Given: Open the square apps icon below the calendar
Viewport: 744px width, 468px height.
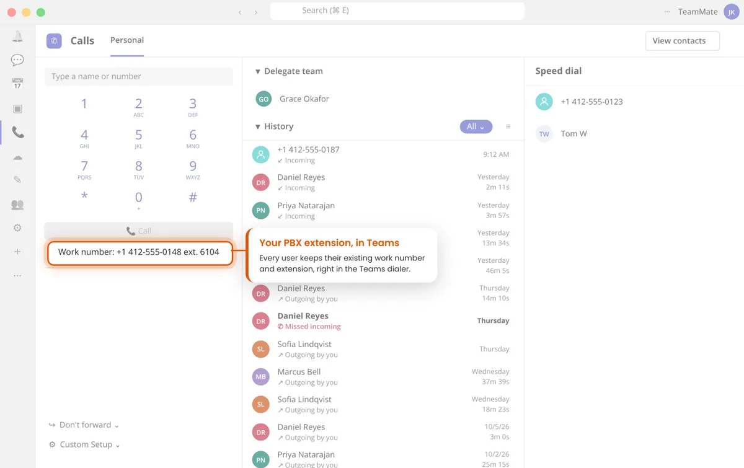Looking at the screenshot, I should click(x=17, y=108).
